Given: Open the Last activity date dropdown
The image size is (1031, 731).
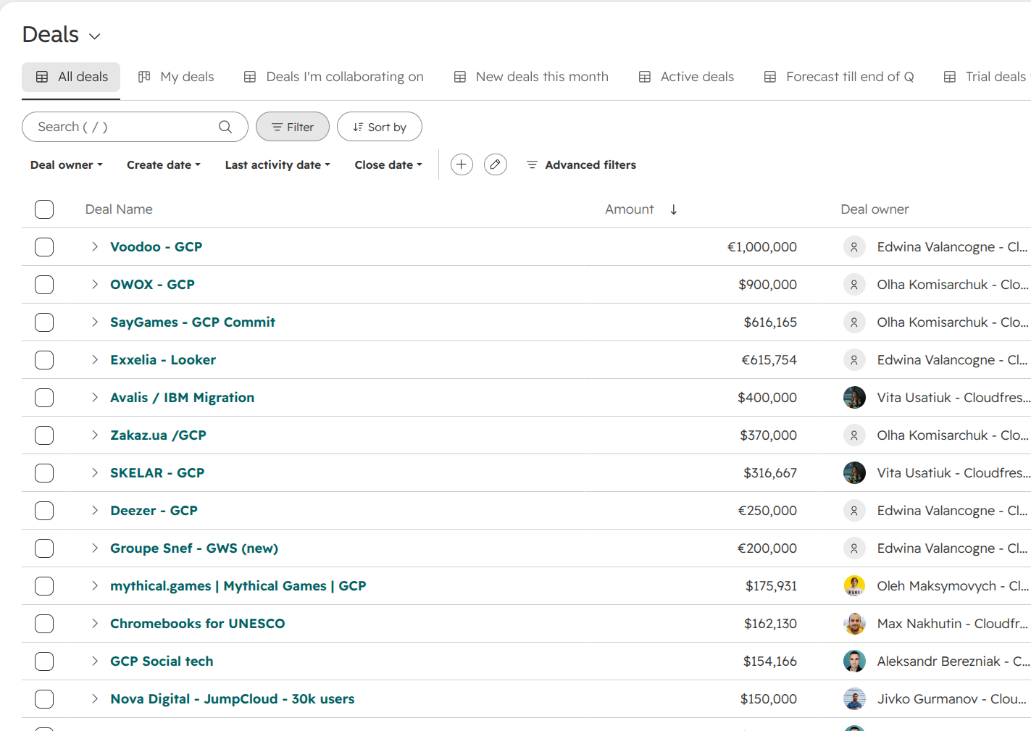Looking at the screenshot, I should (x=277, y=165).
